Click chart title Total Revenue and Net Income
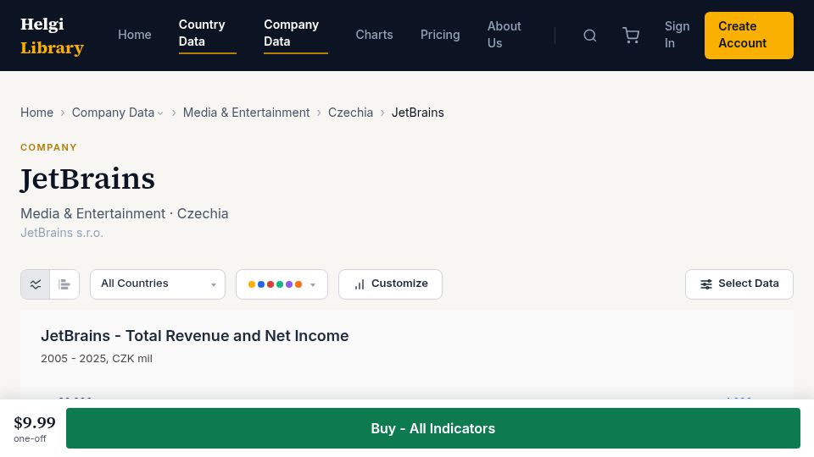814x457 pixels. point(195,336)
